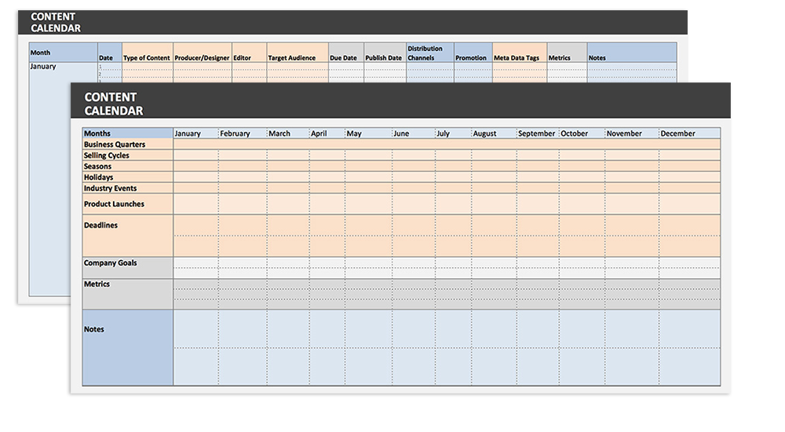Click the September column header
785x432 pixels.
[538, 134]
